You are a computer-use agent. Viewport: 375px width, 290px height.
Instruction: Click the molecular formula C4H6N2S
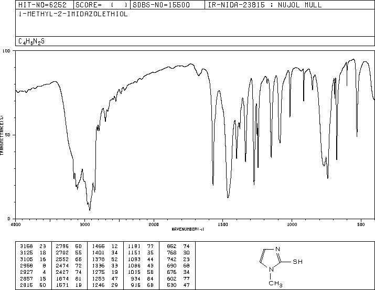tap(31, 41)
